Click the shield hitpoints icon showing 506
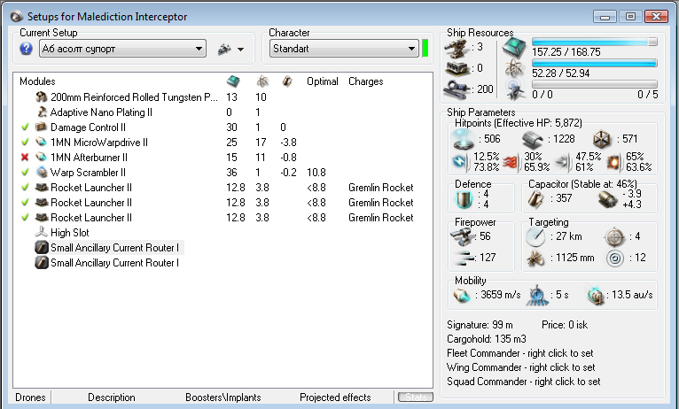Image resolution: width=679 pixels, height=409 pixels. pyautogui.click(x=461, y=138)
